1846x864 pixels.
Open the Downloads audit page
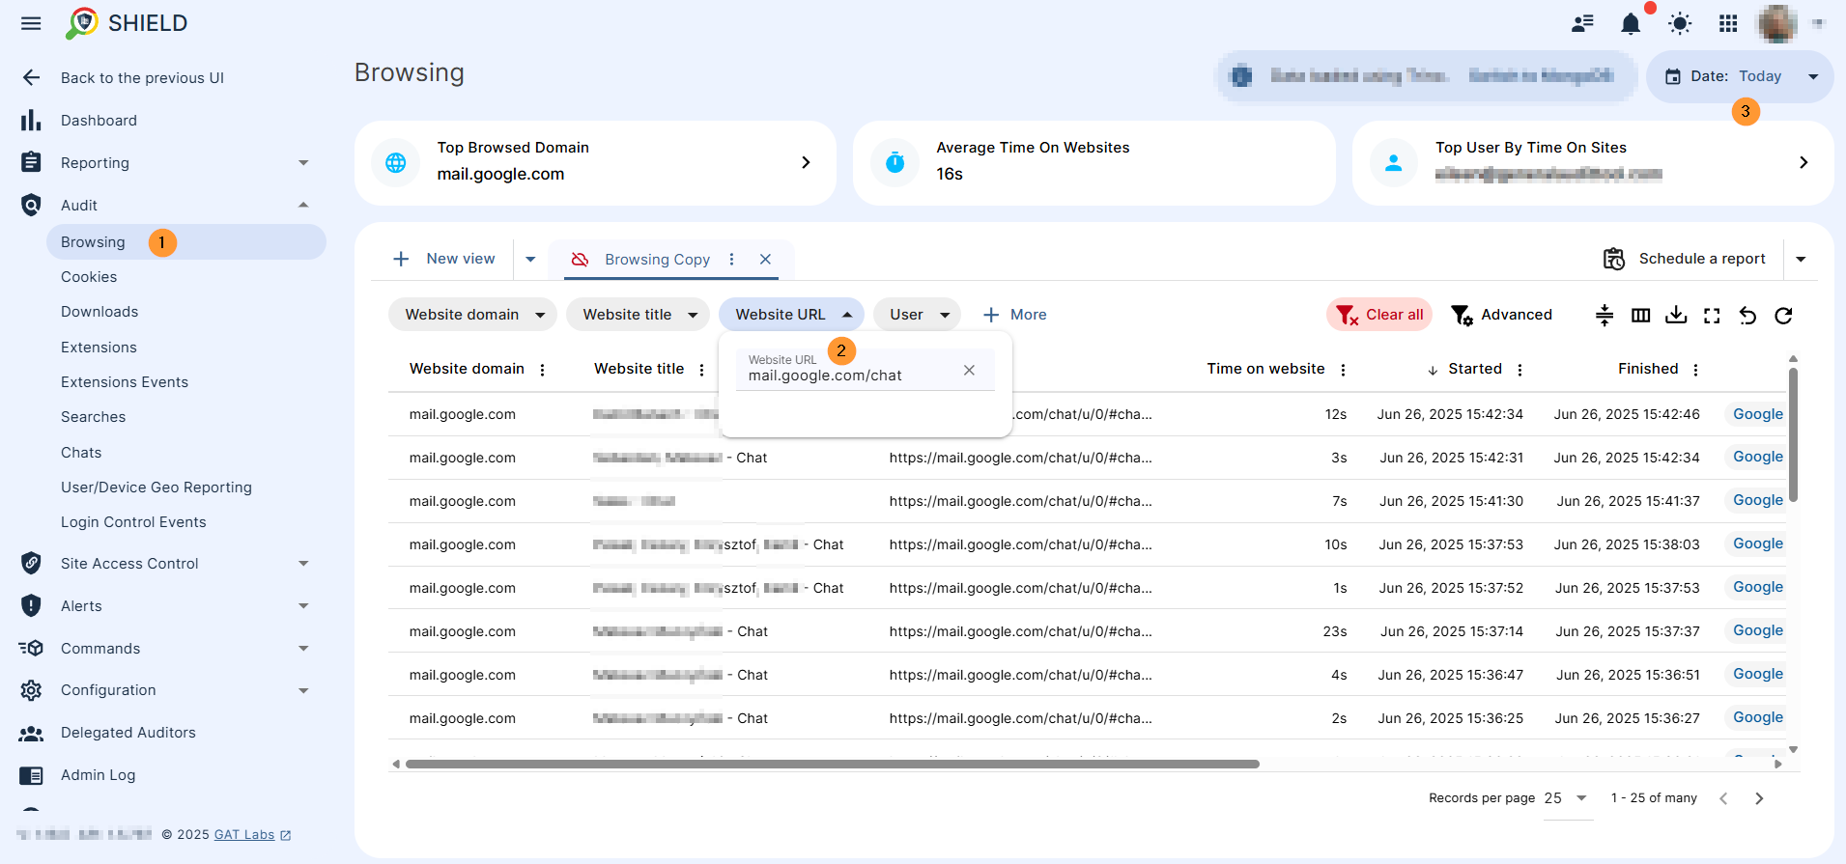click(99, 312)
